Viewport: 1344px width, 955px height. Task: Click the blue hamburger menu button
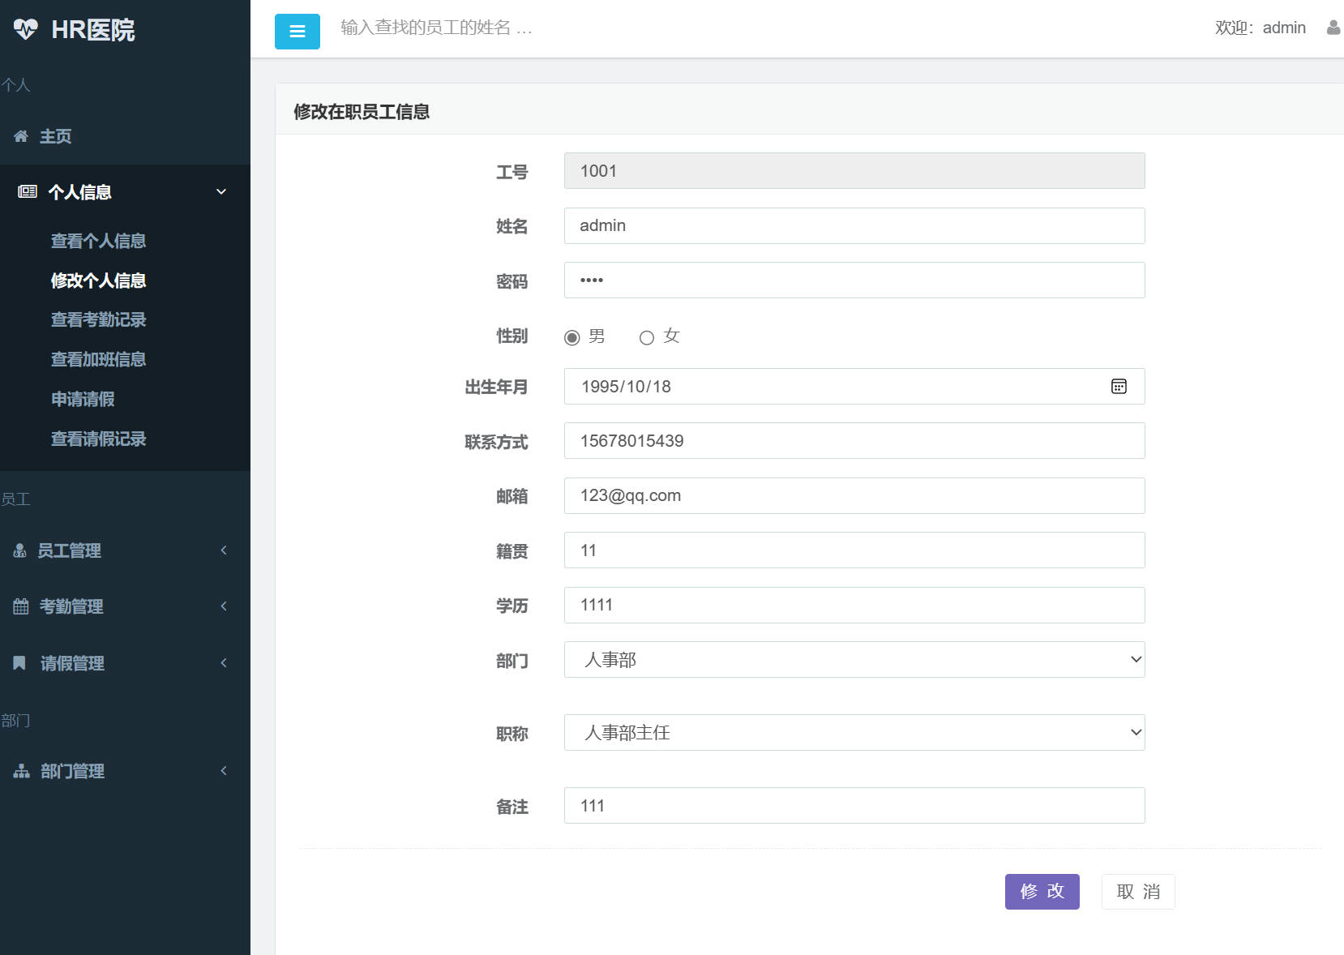tap(297, 31)
